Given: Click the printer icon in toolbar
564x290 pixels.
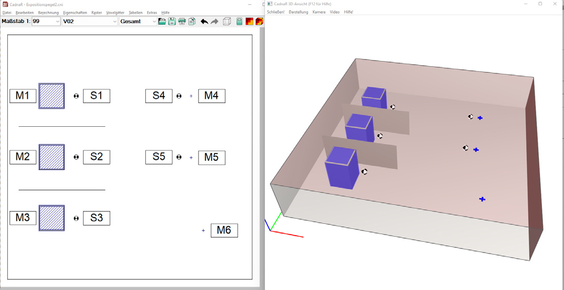Looking at the screenshot, I should 182,22.
